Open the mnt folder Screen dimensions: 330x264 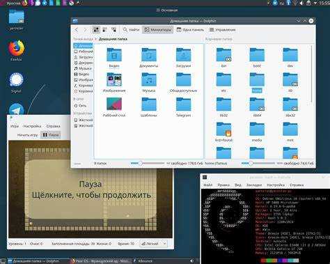tap(290, 132)
